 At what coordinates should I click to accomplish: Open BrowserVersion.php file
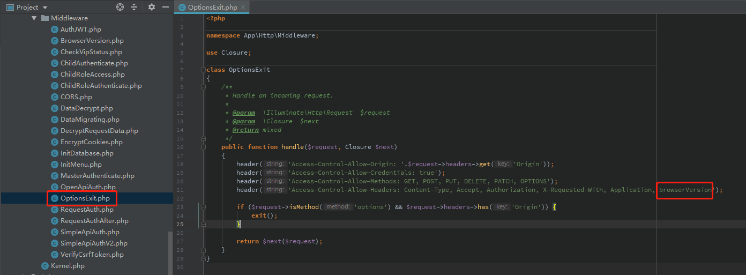[x=92, y=41]
